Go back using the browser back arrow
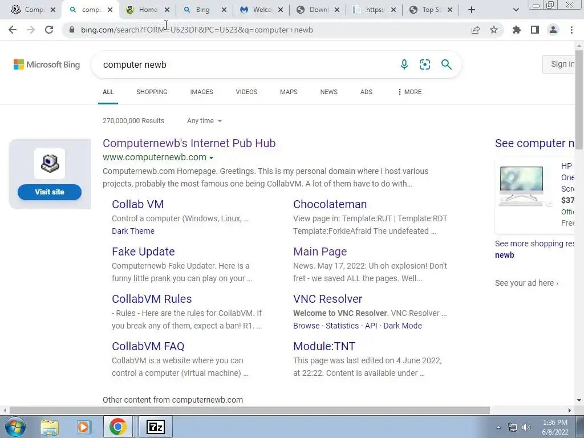Image resolution: width=584 pixels, height=438 pixels. pos(13,30)
